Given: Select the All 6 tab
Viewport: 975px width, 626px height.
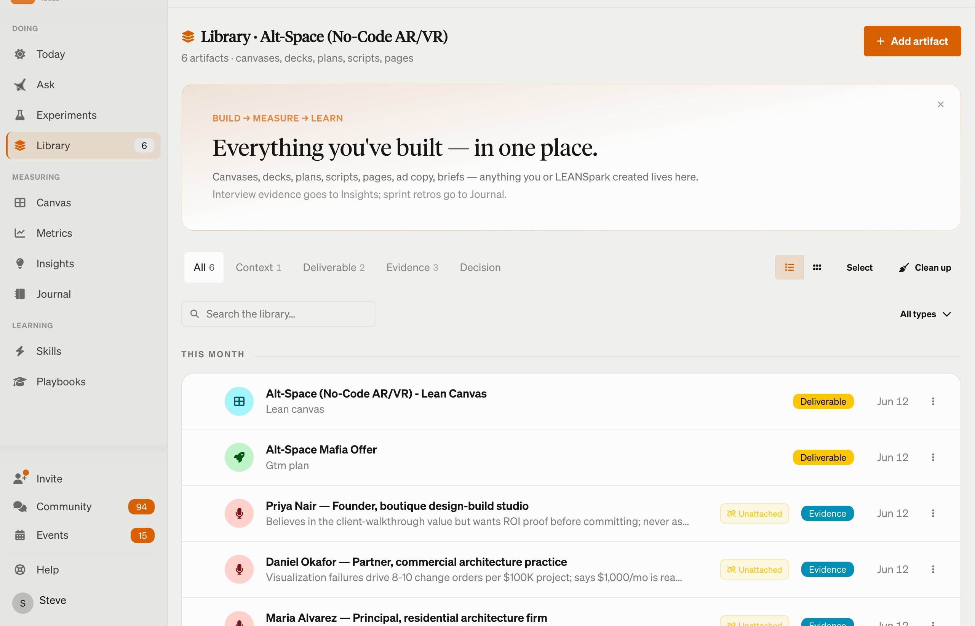Looking at the screenshot, I should [204, 267].
